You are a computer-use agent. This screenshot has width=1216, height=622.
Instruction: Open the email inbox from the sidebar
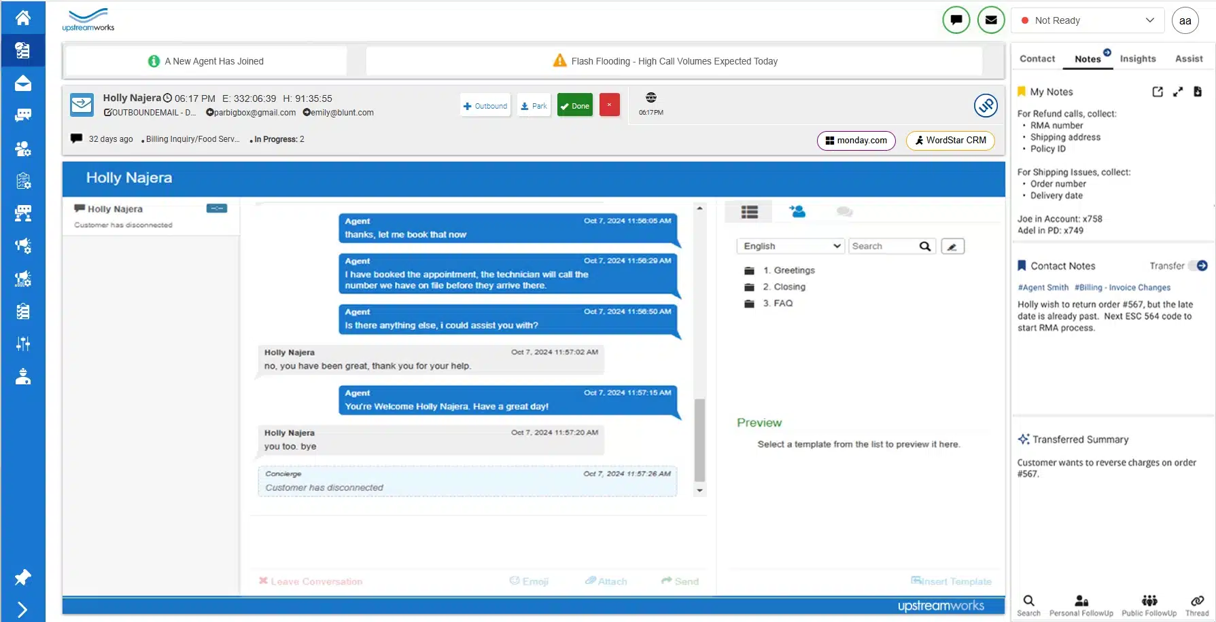click(22, 83)
